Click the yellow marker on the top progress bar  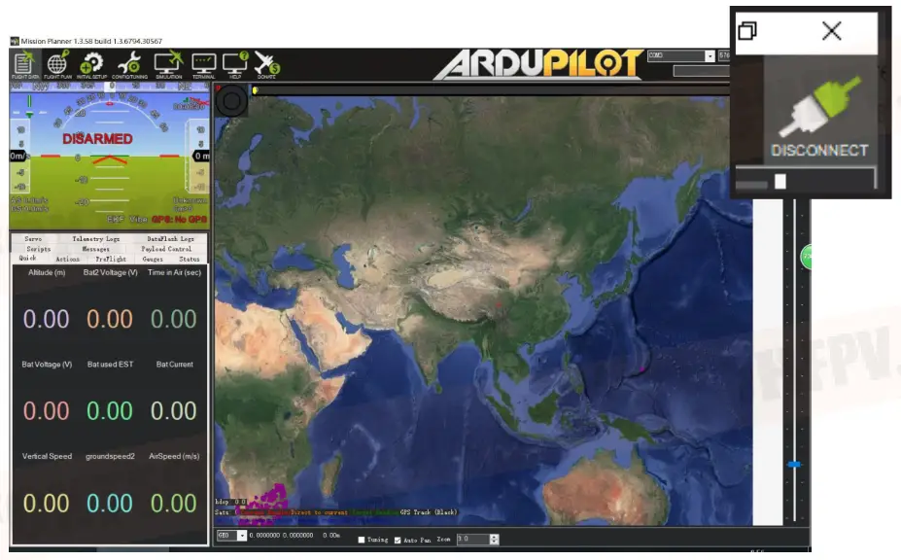pos(255,90)
